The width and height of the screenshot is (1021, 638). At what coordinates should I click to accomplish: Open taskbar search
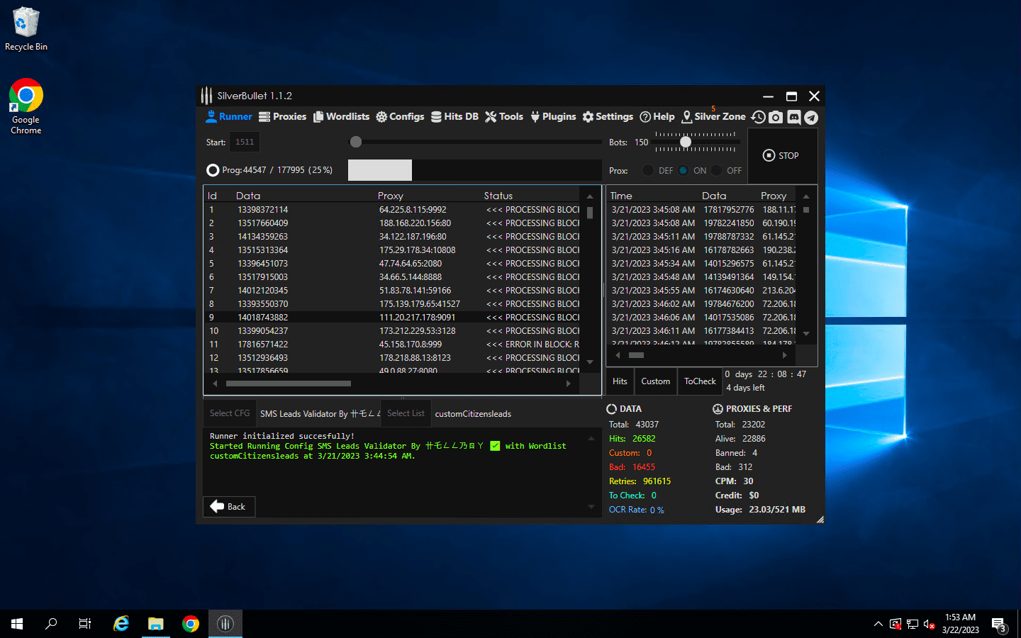coord(51,624)
